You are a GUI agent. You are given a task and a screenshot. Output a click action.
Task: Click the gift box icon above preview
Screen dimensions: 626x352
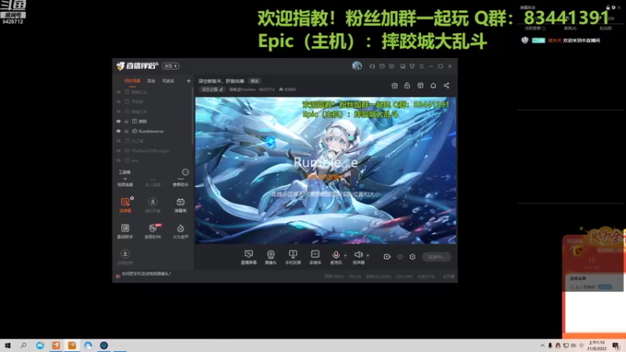click(394, 85)
